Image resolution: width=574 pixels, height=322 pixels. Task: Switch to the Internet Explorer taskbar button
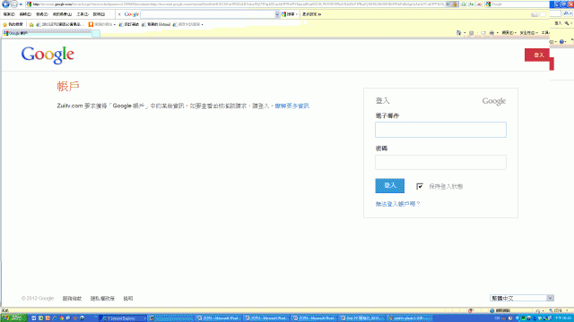click(123, 318)
